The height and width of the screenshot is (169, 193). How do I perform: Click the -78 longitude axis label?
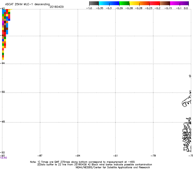(153, 156)
